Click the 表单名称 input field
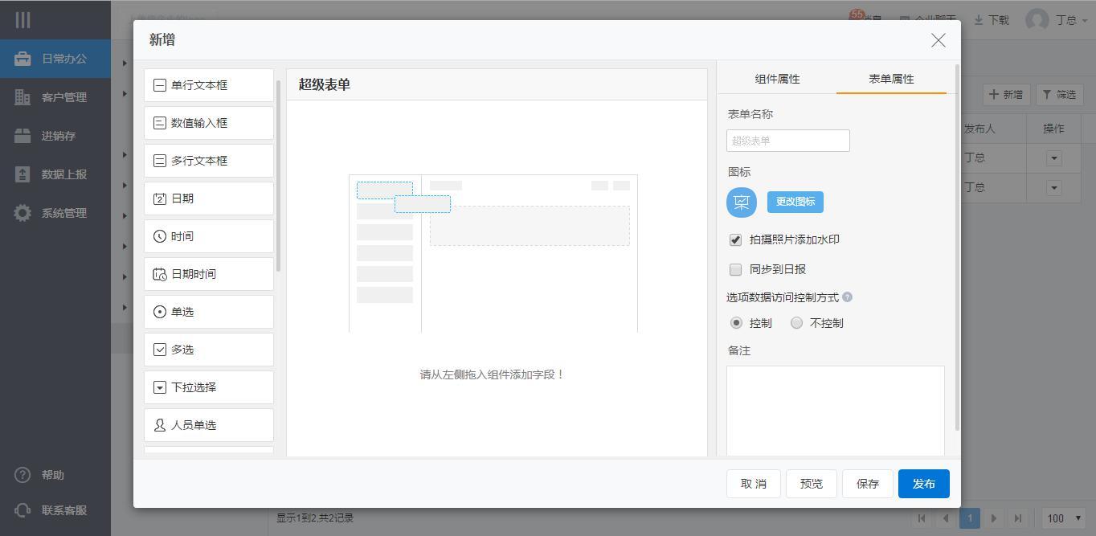 [787, 141]
